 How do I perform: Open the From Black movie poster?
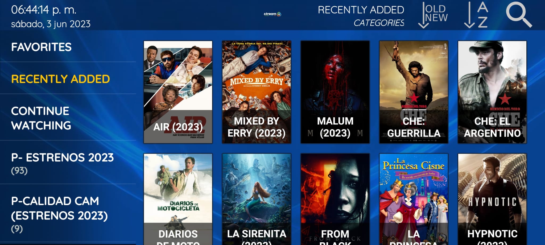[335, 199]
